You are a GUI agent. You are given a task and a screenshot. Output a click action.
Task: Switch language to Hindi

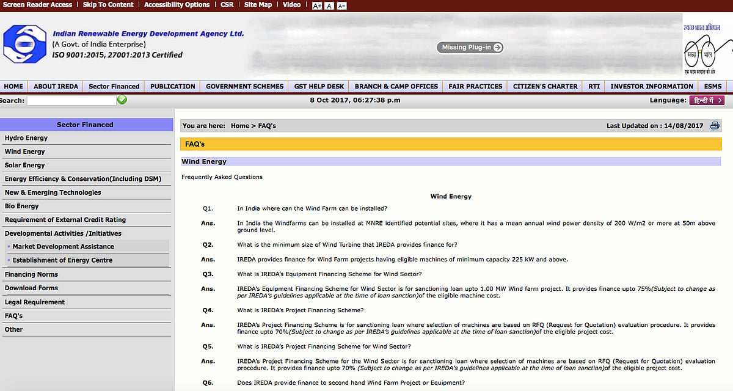click(707, 100)
